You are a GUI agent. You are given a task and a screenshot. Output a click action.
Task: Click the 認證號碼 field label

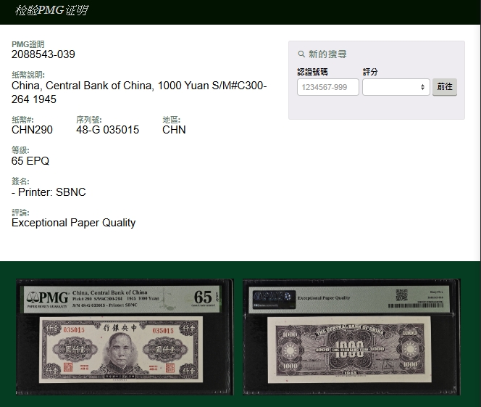(313, 72)
